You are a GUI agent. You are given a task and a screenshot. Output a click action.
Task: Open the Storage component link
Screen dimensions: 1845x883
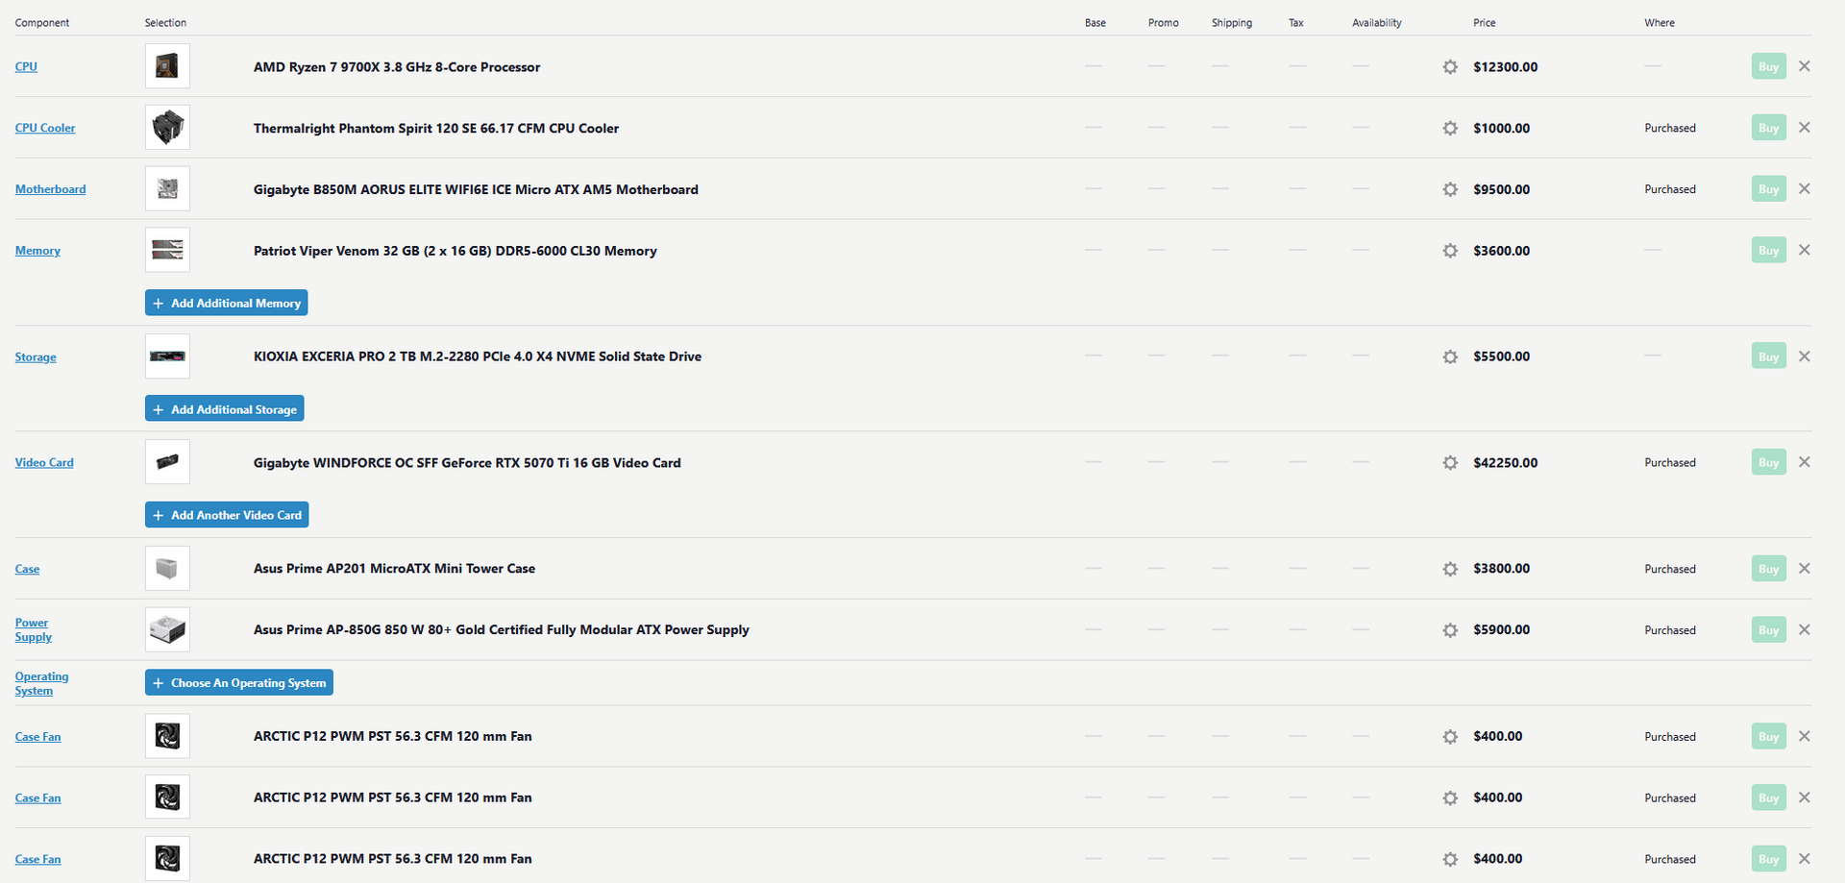[36, 357]
